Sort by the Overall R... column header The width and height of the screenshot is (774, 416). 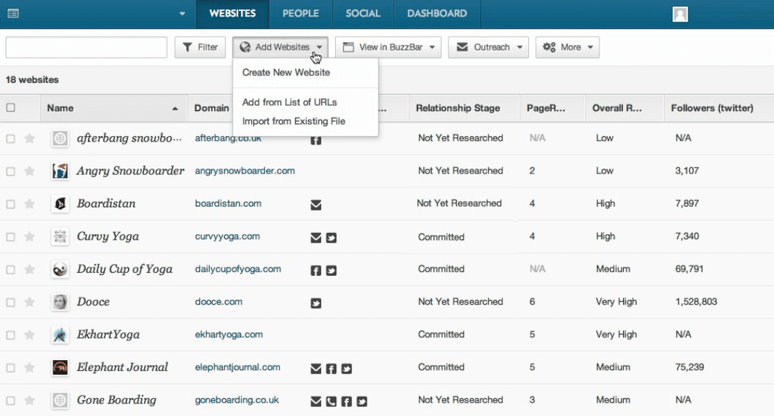coord(624,108)
